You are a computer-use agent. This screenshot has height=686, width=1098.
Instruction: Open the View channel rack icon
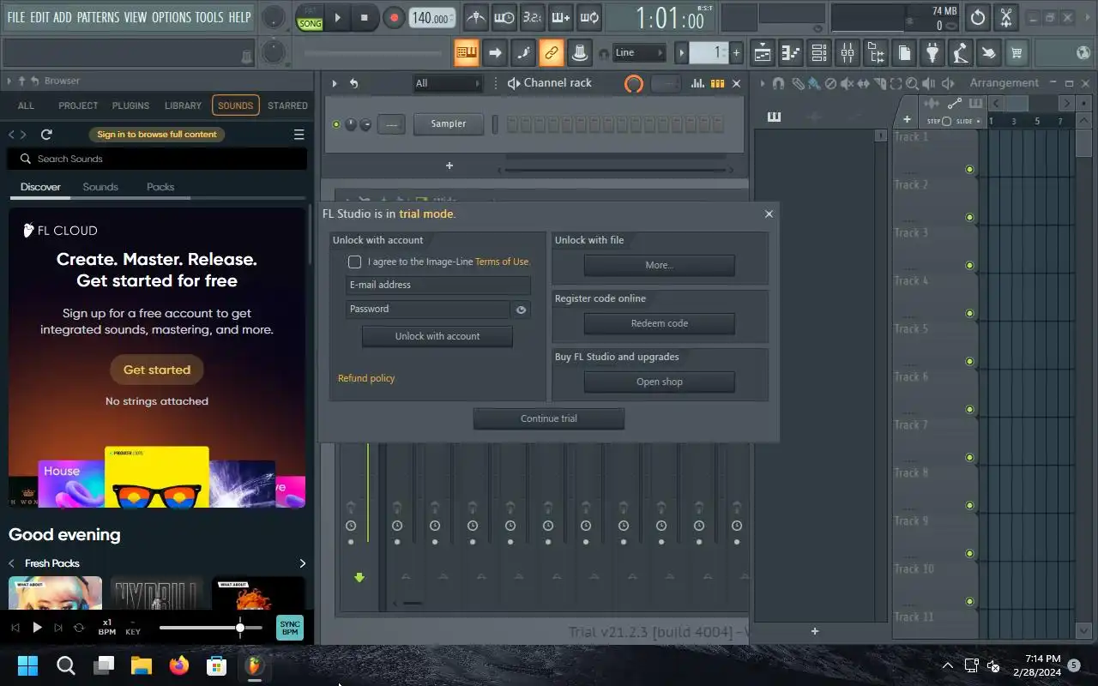pos(819,53)
